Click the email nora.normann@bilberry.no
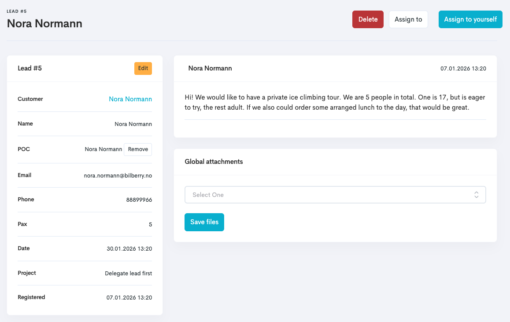Image resolution: width=510 pixels, height=322 pixels. point(118,175)
